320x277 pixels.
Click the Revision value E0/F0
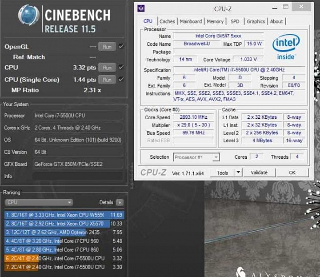[294, 85]
